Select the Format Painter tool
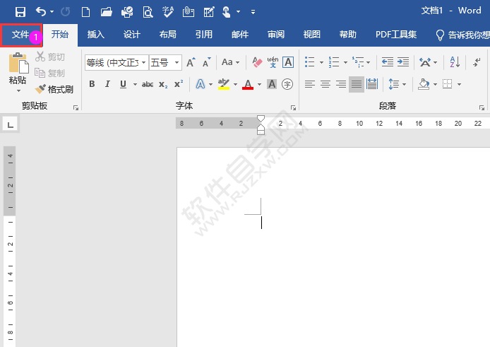The width and height of the screenshot is (490, 347). tap(40, 90)
